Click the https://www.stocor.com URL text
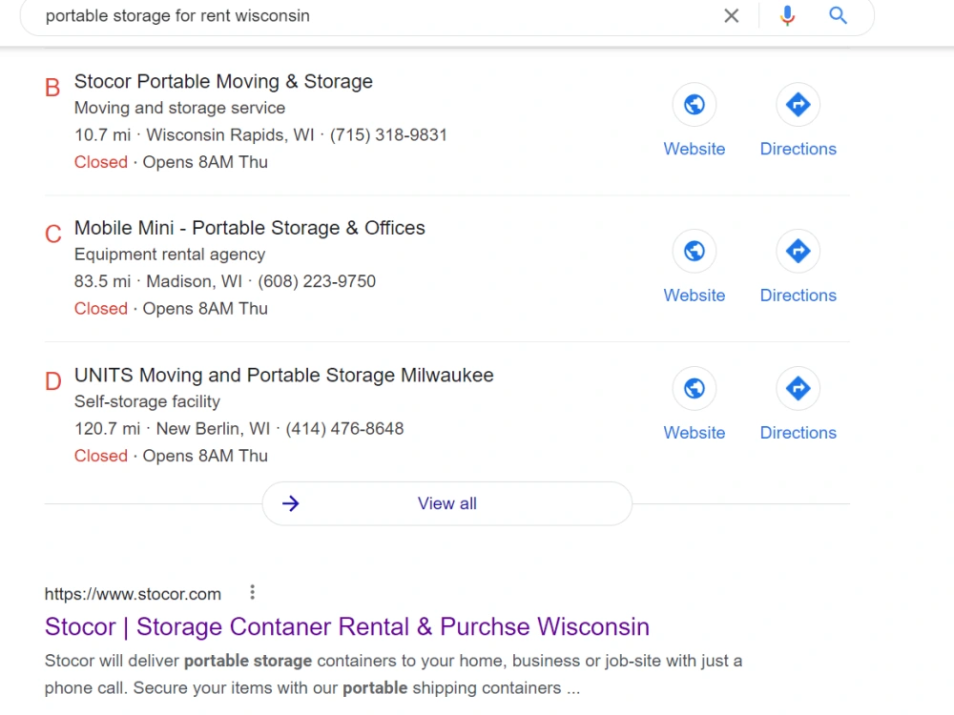 click(x=133, y=594)
